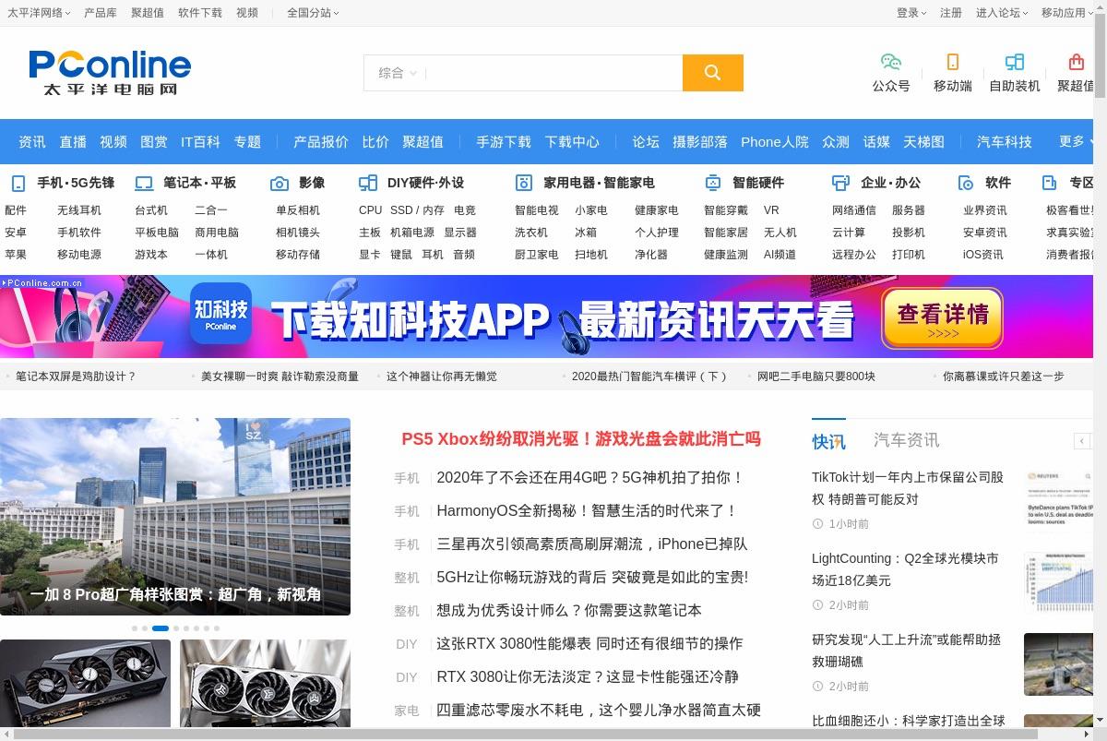The image size is (1107, 741).
Task: Click the 查看详情 banner button
Action: coord(943,319)
